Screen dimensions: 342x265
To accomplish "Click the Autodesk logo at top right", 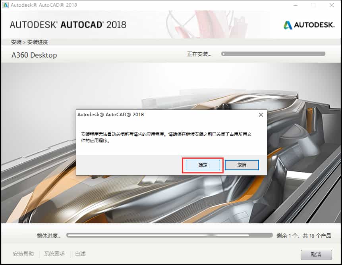I will tap(309, 25).
